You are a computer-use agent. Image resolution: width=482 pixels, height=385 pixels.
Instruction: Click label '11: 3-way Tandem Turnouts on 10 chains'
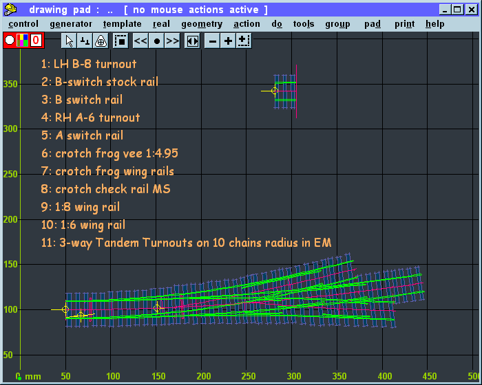(152, 243)
